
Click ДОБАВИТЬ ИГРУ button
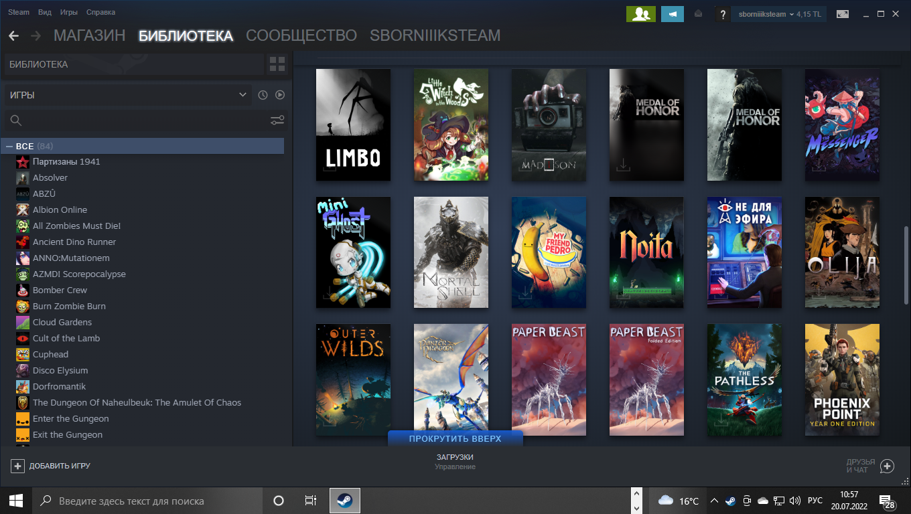click(x=51, y=466)
